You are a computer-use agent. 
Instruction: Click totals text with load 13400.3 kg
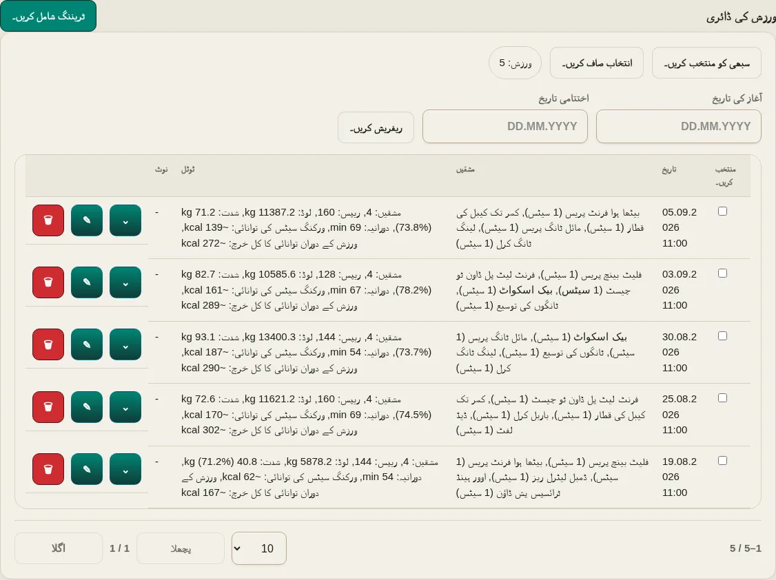click(x=307, y=352)
